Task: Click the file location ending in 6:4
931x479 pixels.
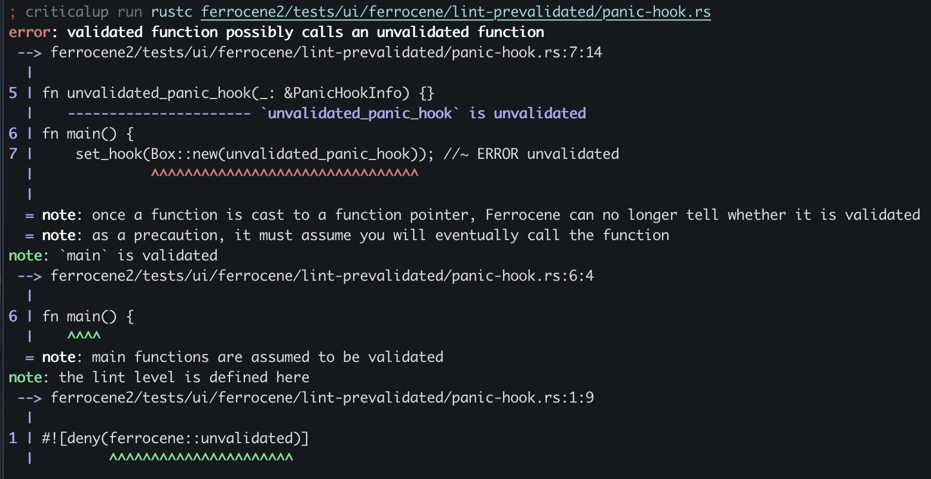Action: 322,276
